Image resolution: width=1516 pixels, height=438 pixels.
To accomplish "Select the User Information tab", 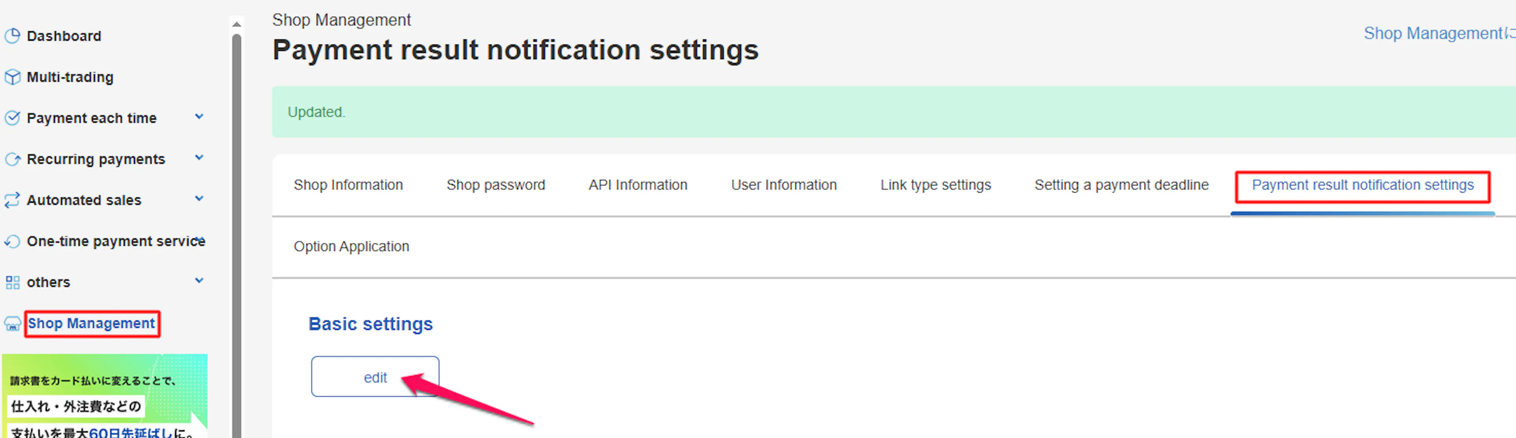I will point(784,185).
